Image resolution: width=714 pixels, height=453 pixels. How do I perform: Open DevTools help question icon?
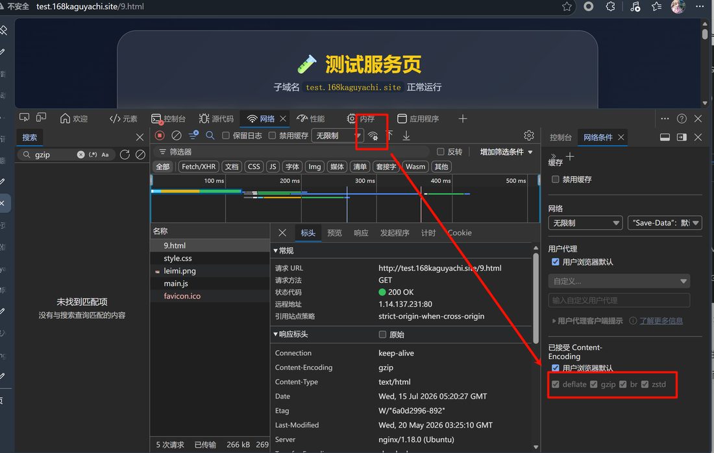(682, 119)
